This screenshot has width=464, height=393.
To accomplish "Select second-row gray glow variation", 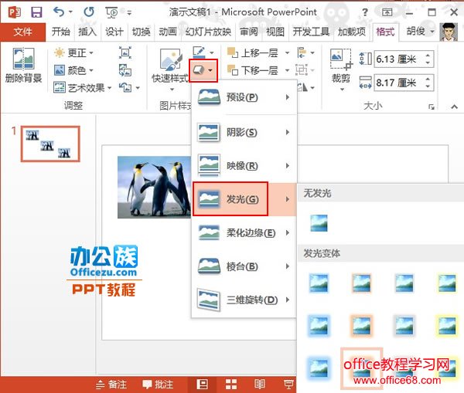I will [x=404, y=326].
